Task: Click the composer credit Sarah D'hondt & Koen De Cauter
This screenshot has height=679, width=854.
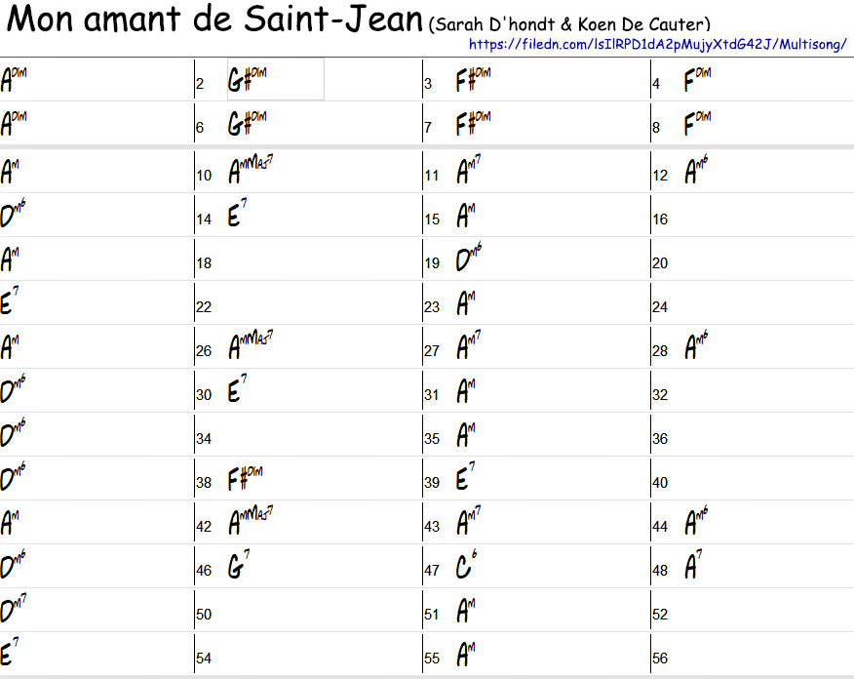Action: (569, 23)
